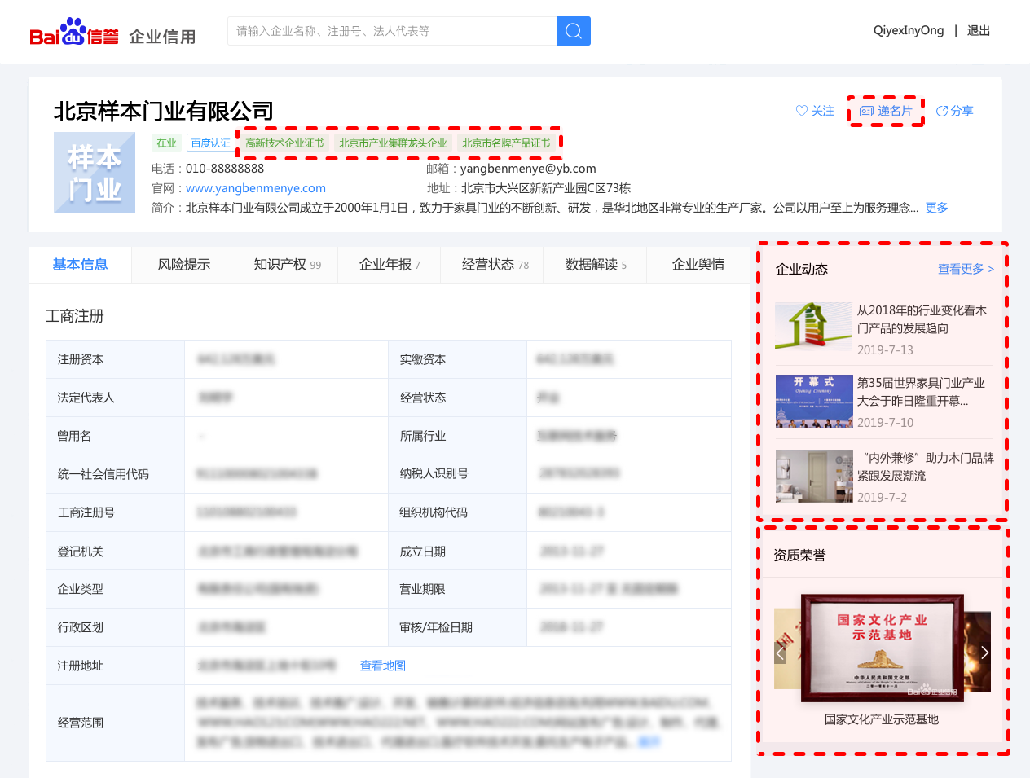Select the blue search magnifier icon
The width and height of the screenshot is (1030, 778).
573,30
